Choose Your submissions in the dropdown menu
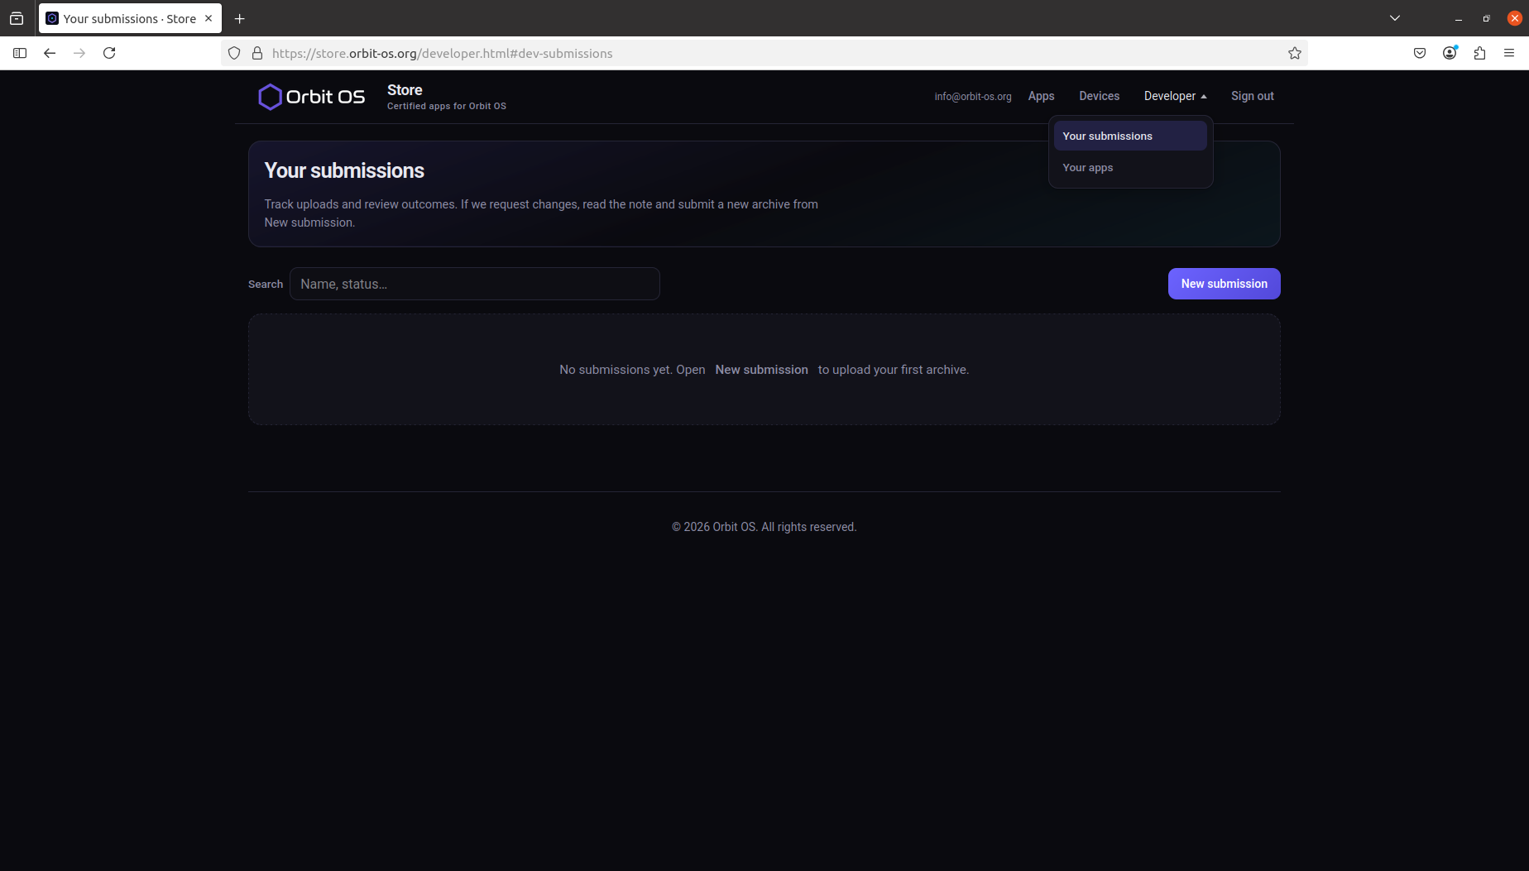Image resolution: width=1529 pixels, height=871 pixels. point(1107,136)
